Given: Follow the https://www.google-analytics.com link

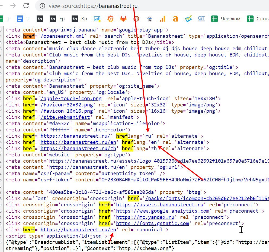Looking at the screenshot, I should [x=163, y=211].
